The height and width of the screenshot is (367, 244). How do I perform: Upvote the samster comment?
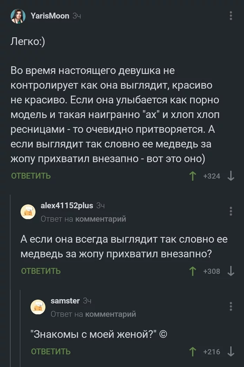click(192, 352)
